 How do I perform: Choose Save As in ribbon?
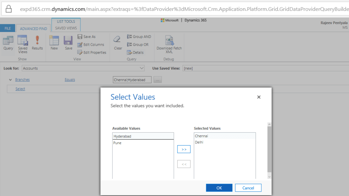[x=87, y=36]
